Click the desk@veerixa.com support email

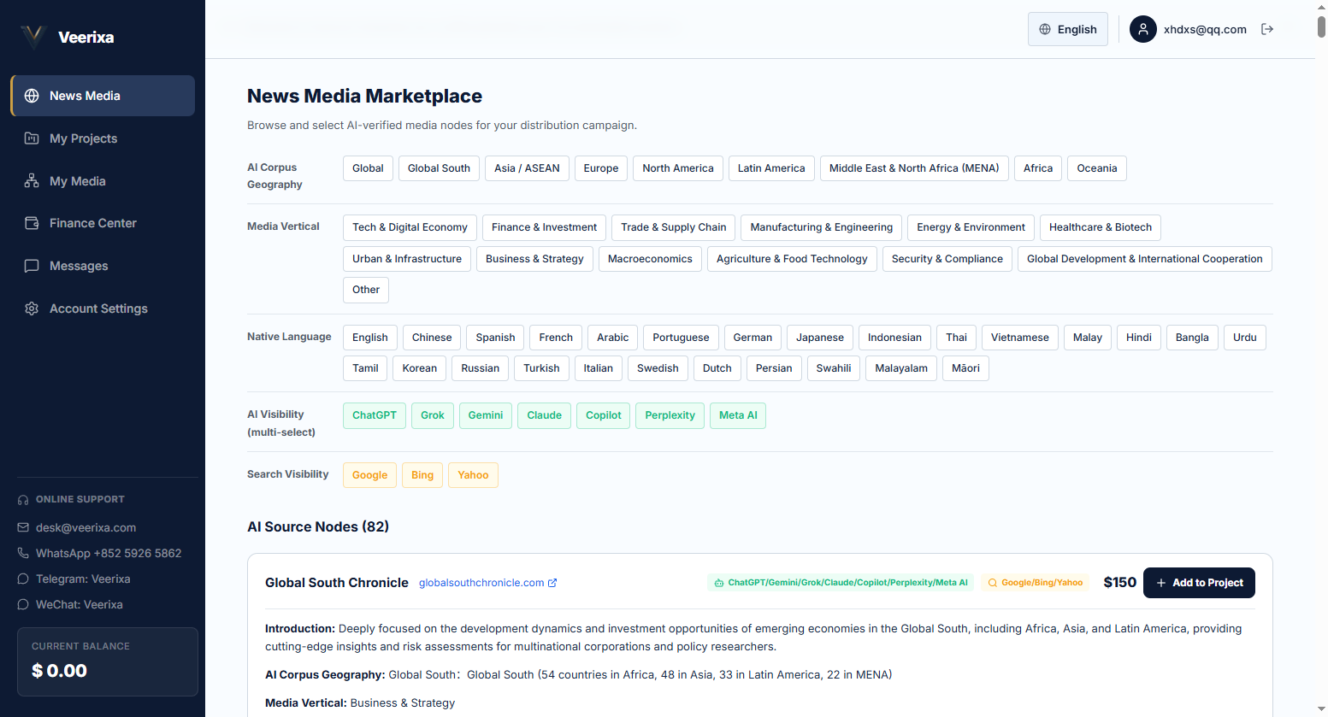(x=86, y=527)
